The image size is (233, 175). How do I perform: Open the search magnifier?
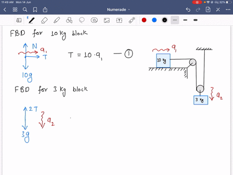point(25,10)
